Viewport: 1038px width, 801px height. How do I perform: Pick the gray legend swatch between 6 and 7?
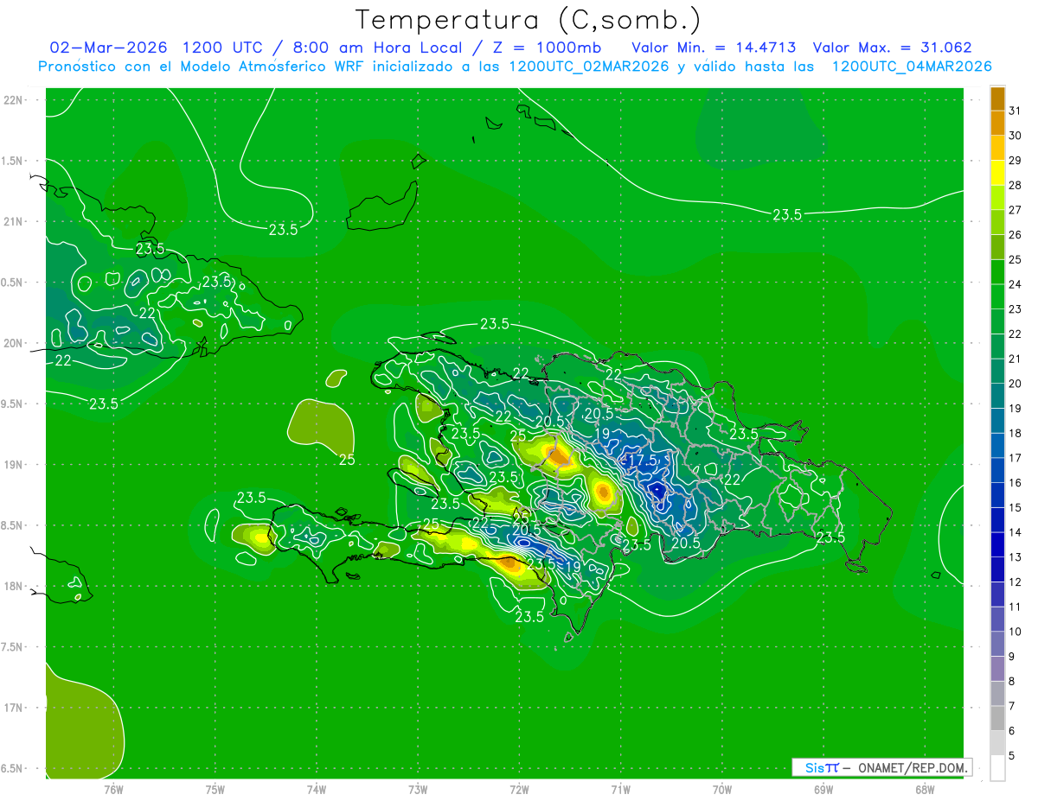(x=997, y=719)
